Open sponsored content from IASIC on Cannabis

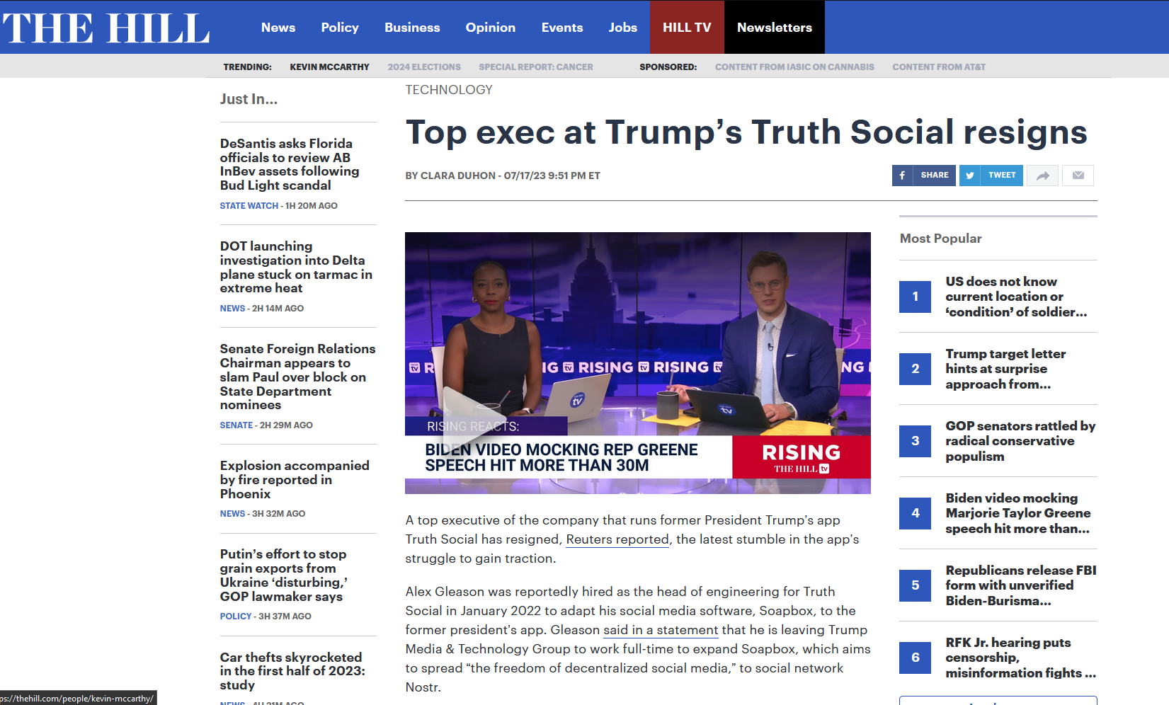pyautogui.click(x=794, y=67)
